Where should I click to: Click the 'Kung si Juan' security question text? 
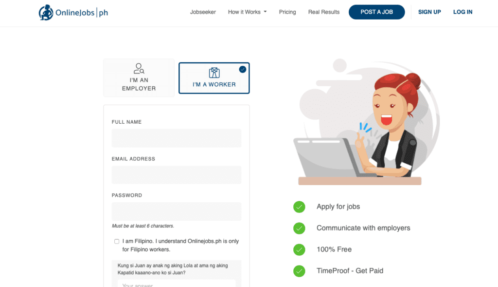(x=173, y=269)
